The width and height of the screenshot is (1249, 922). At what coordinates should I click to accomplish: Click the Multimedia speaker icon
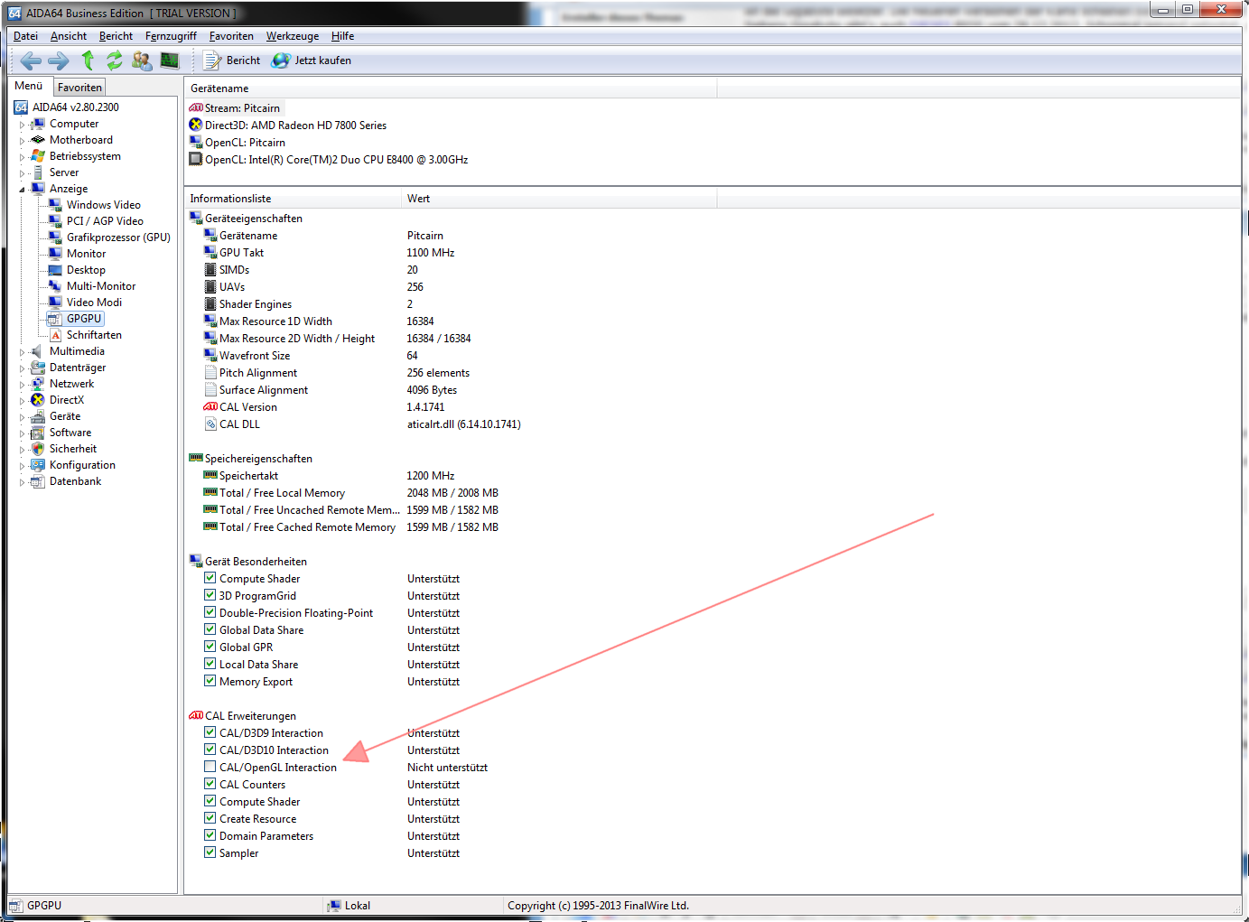[38, 351]
